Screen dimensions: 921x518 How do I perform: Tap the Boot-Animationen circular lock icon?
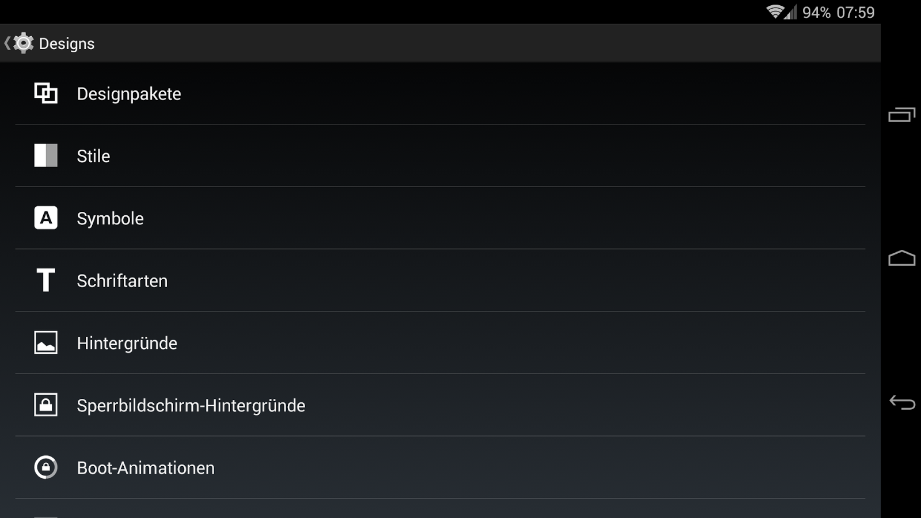(x=45, y=467)
